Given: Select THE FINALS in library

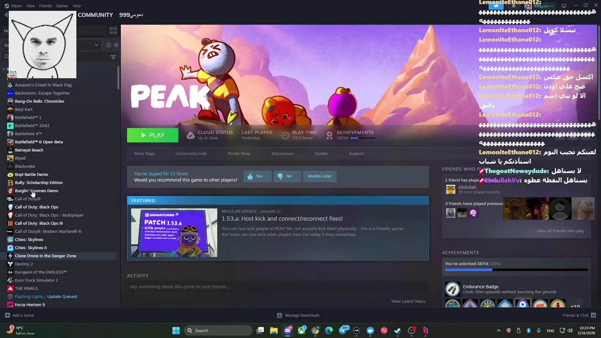Looking at the screenshot, I should pos(26,288).
